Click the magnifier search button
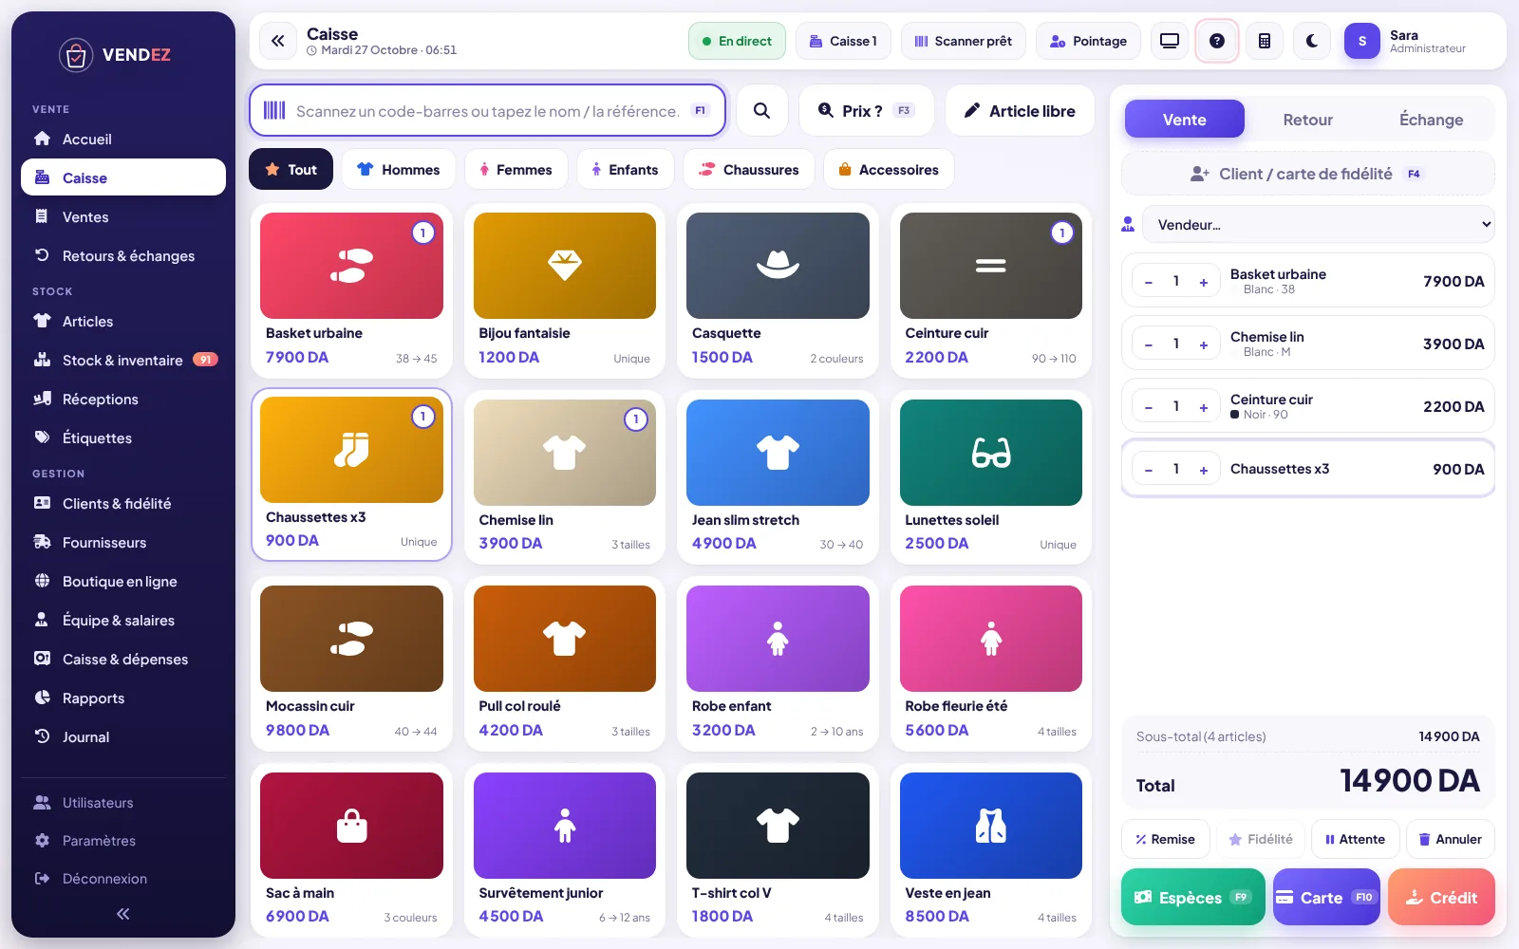The height and width of the screenshot is (949, 1519). [x=761, y=110]
